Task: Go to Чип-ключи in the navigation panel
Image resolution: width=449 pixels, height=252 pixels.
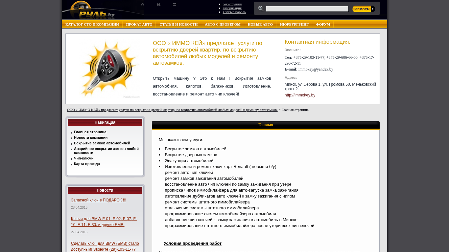Action: pyautogui.click(x=84, y=158)
